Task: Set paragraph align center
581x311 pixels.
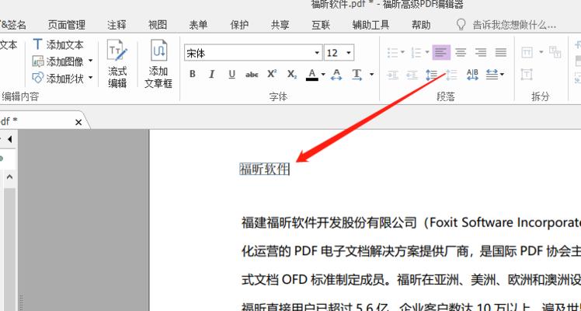Action: (461, 53)
